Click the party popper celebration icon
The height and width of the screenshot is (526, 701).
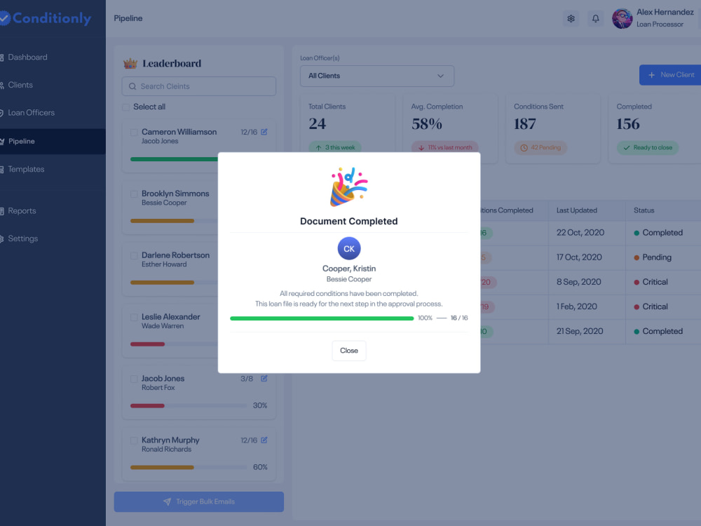click(348, 187)
